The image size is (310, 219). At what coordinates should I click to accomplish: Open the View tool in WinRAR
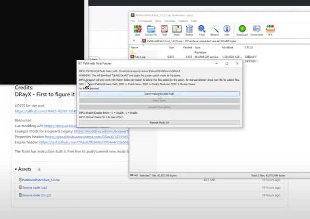[176, 30]
